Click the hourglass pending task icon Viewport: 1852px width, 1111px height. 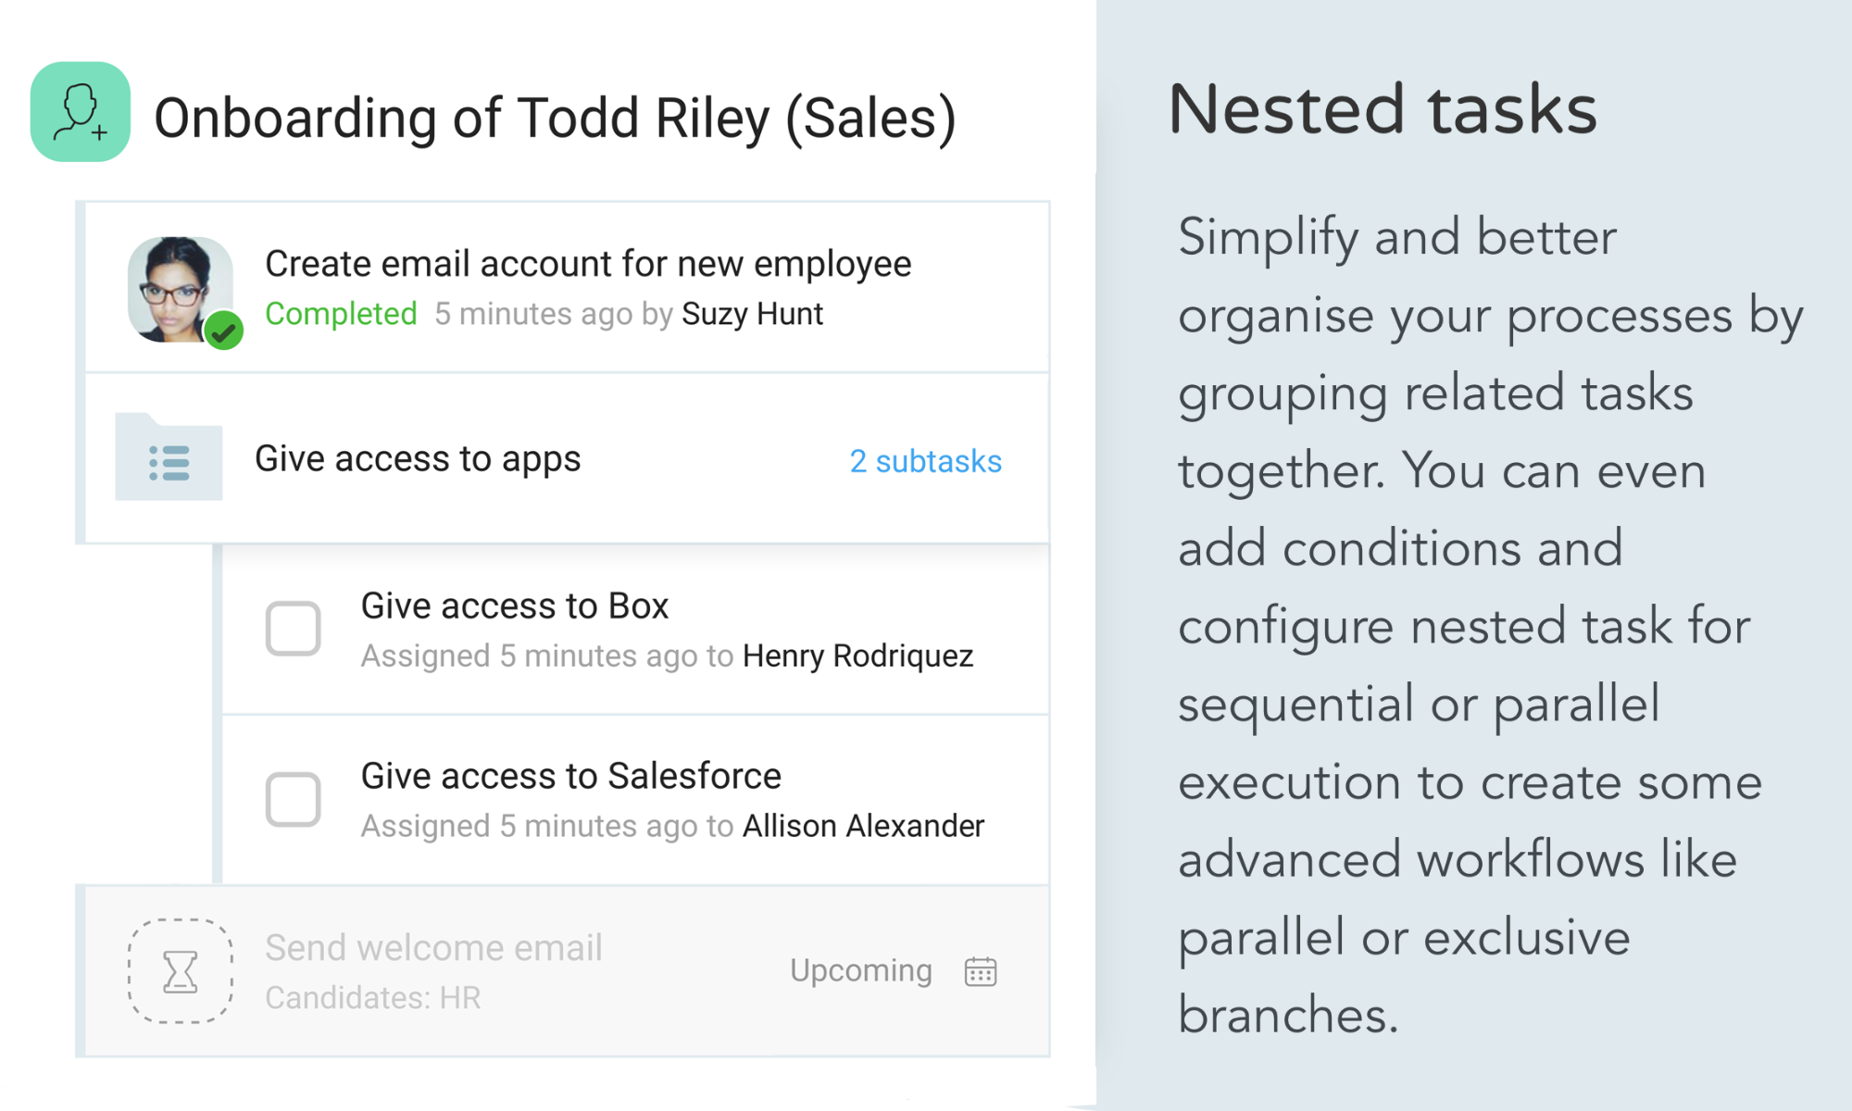tap(180, 971)
